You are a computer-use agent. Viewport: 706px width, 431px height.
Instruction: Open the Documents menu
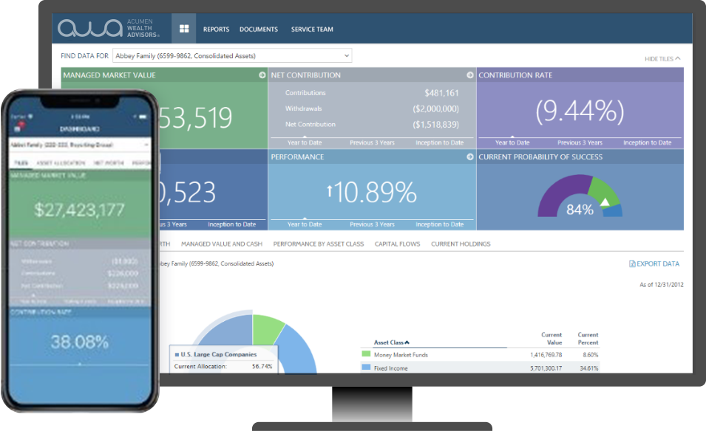(259, 29)
